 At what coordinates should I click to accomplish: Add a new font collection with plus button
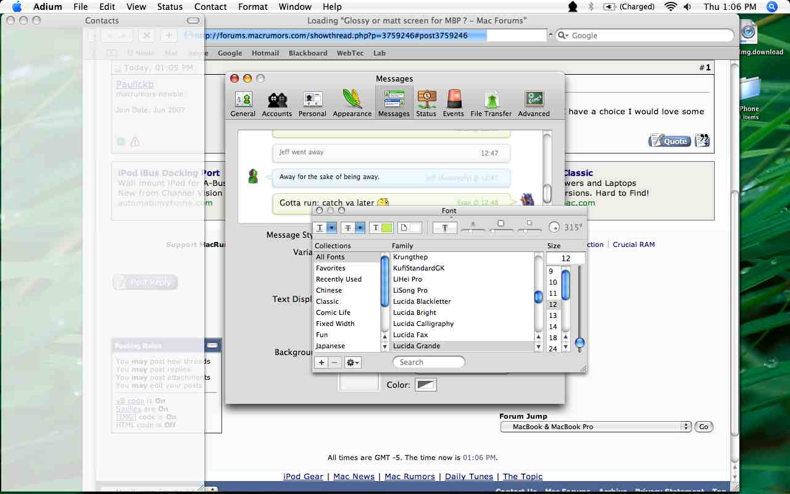(x=321, y=362)
